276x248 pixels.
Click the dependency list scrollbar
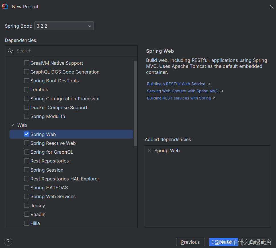135,103
